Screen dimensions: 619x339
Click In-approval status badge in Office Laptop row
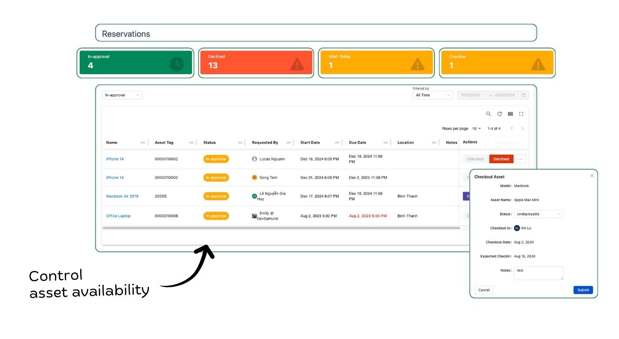(x=216, y=216)
